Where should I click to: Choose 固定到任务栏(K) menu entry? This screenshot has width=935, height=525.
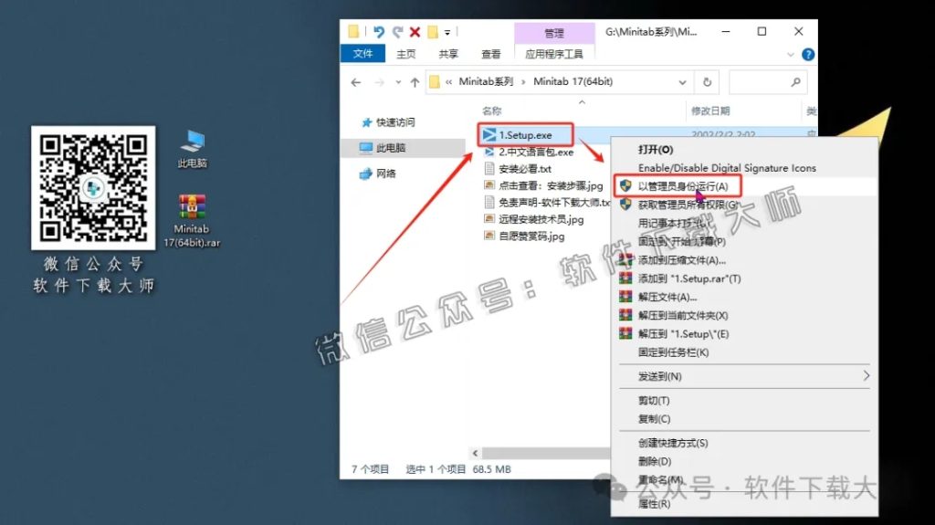pos(673,352)
